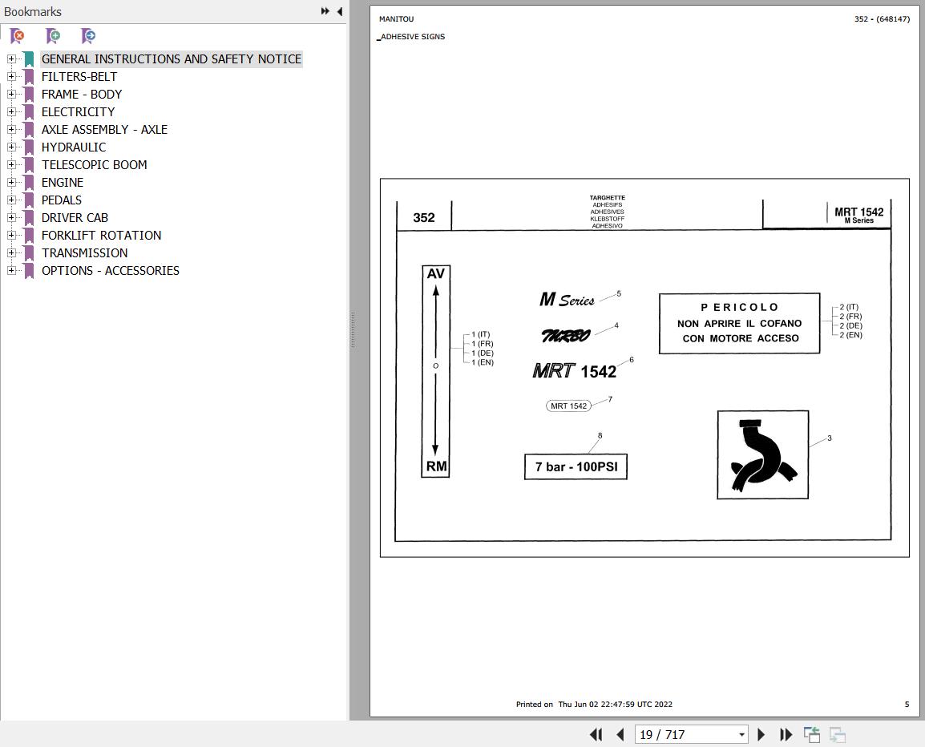Click the AV/RM direction arrow sign
925x747 pixels.
click(x=436, y=371)
